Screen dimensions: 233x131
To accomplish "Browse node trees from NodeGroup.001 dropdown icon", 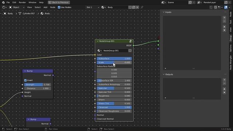I will (99, 51).
